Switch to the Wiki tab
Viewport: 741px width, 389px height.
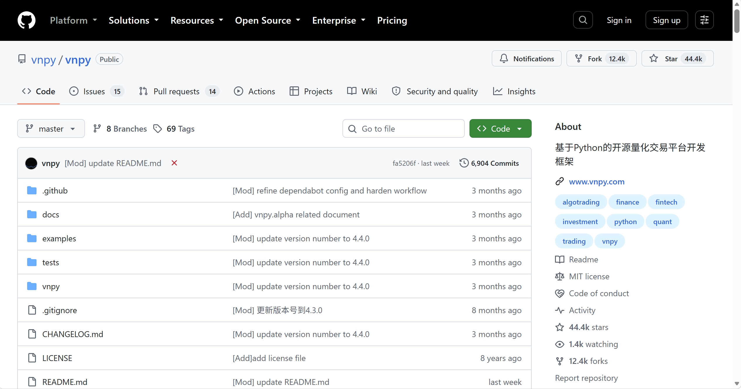pyautogui.click(x=362, y=91)
